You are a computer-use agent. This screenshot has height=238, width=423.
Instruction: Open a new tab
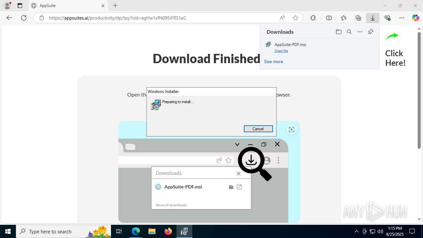click(x=115, y=6)
